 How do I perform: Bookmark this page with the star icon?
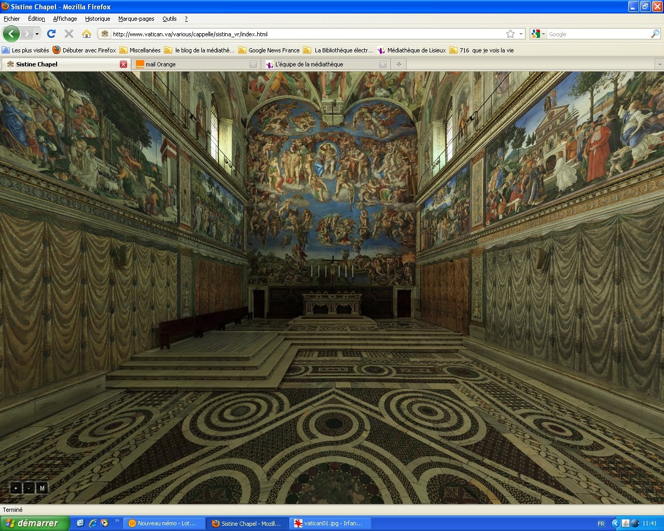510,34
